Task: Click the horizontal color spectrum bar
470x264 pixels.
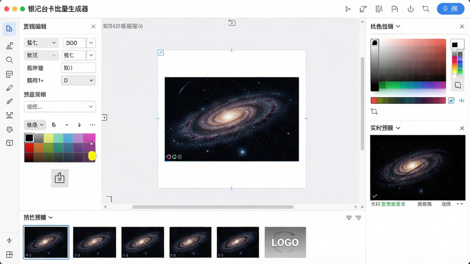Action: (408, 100)
